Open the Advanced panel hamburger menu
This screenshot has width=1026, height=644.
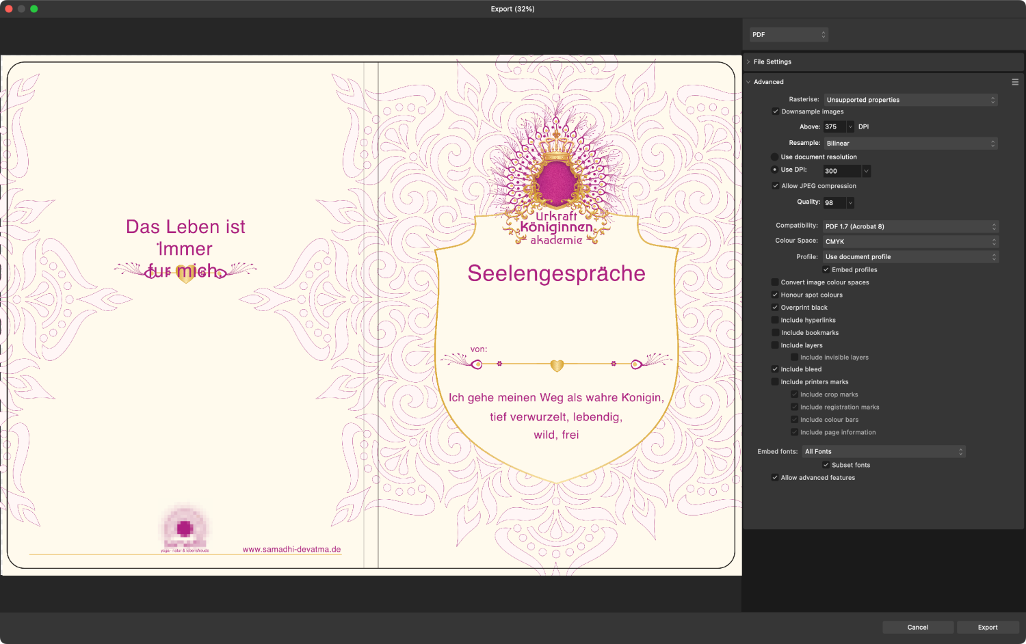pos(1015,82)
